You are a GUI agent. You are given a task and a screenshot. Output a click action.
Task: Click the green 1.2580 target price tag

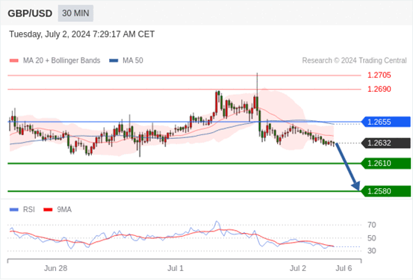tap(386, 191)
